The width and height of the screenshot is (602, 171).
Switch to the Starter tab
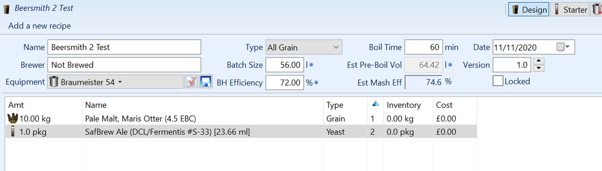(569, 9)
